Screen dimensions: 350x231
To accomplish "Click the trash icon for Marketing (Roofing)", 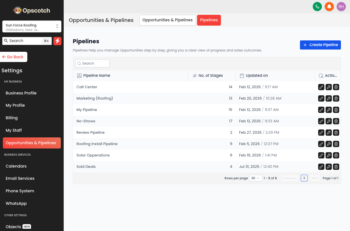I will pos(336,98).
